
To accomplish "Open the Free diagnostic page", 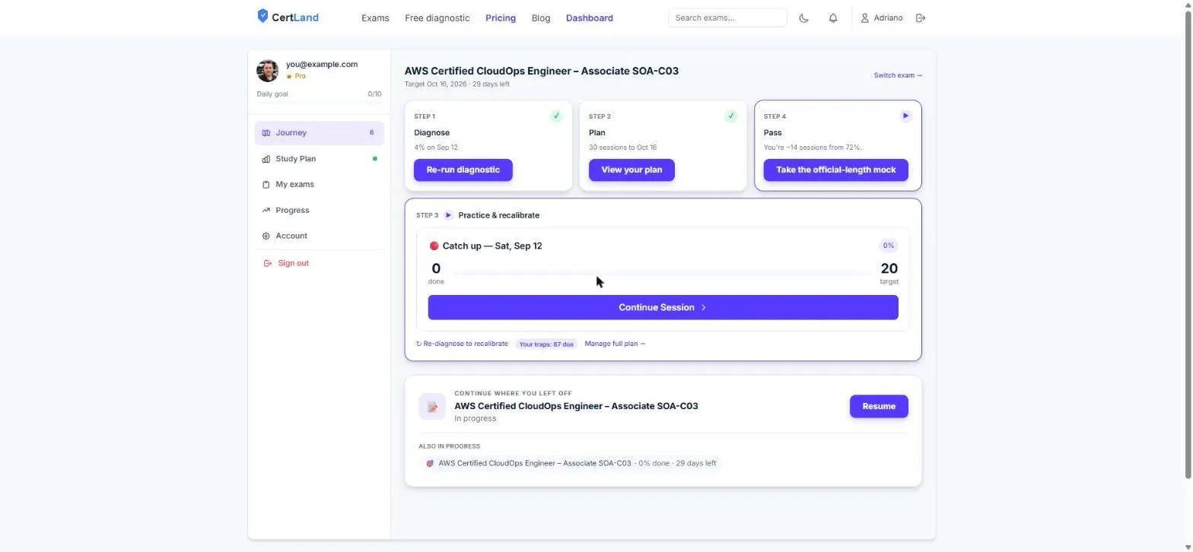I will pos(437,18).
